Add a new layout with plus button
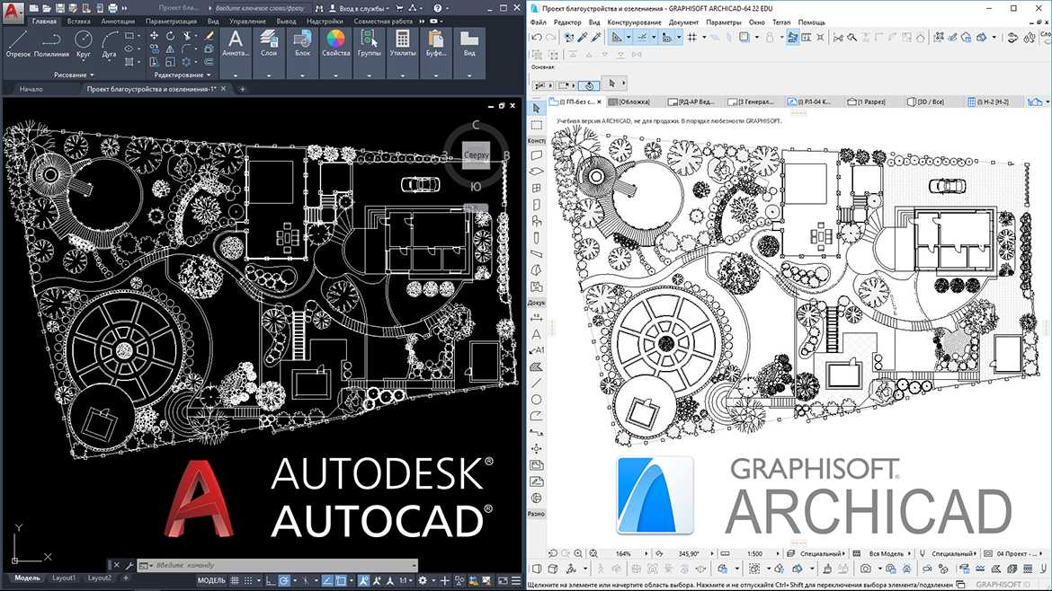Screen dimensions: 1052x591 pos(126,578)
